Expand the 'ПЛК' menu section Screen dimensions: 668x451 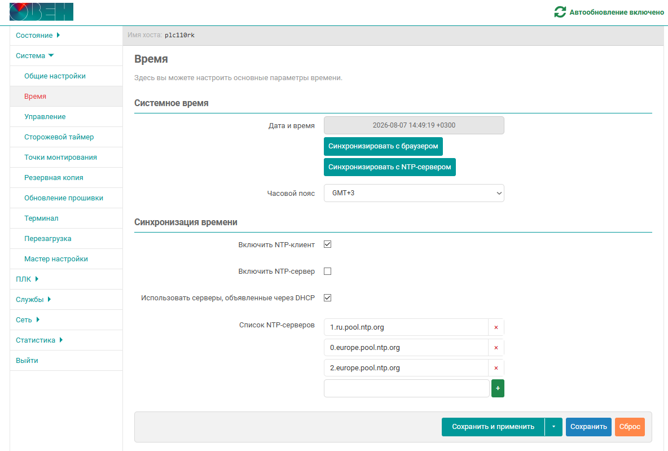27,279
